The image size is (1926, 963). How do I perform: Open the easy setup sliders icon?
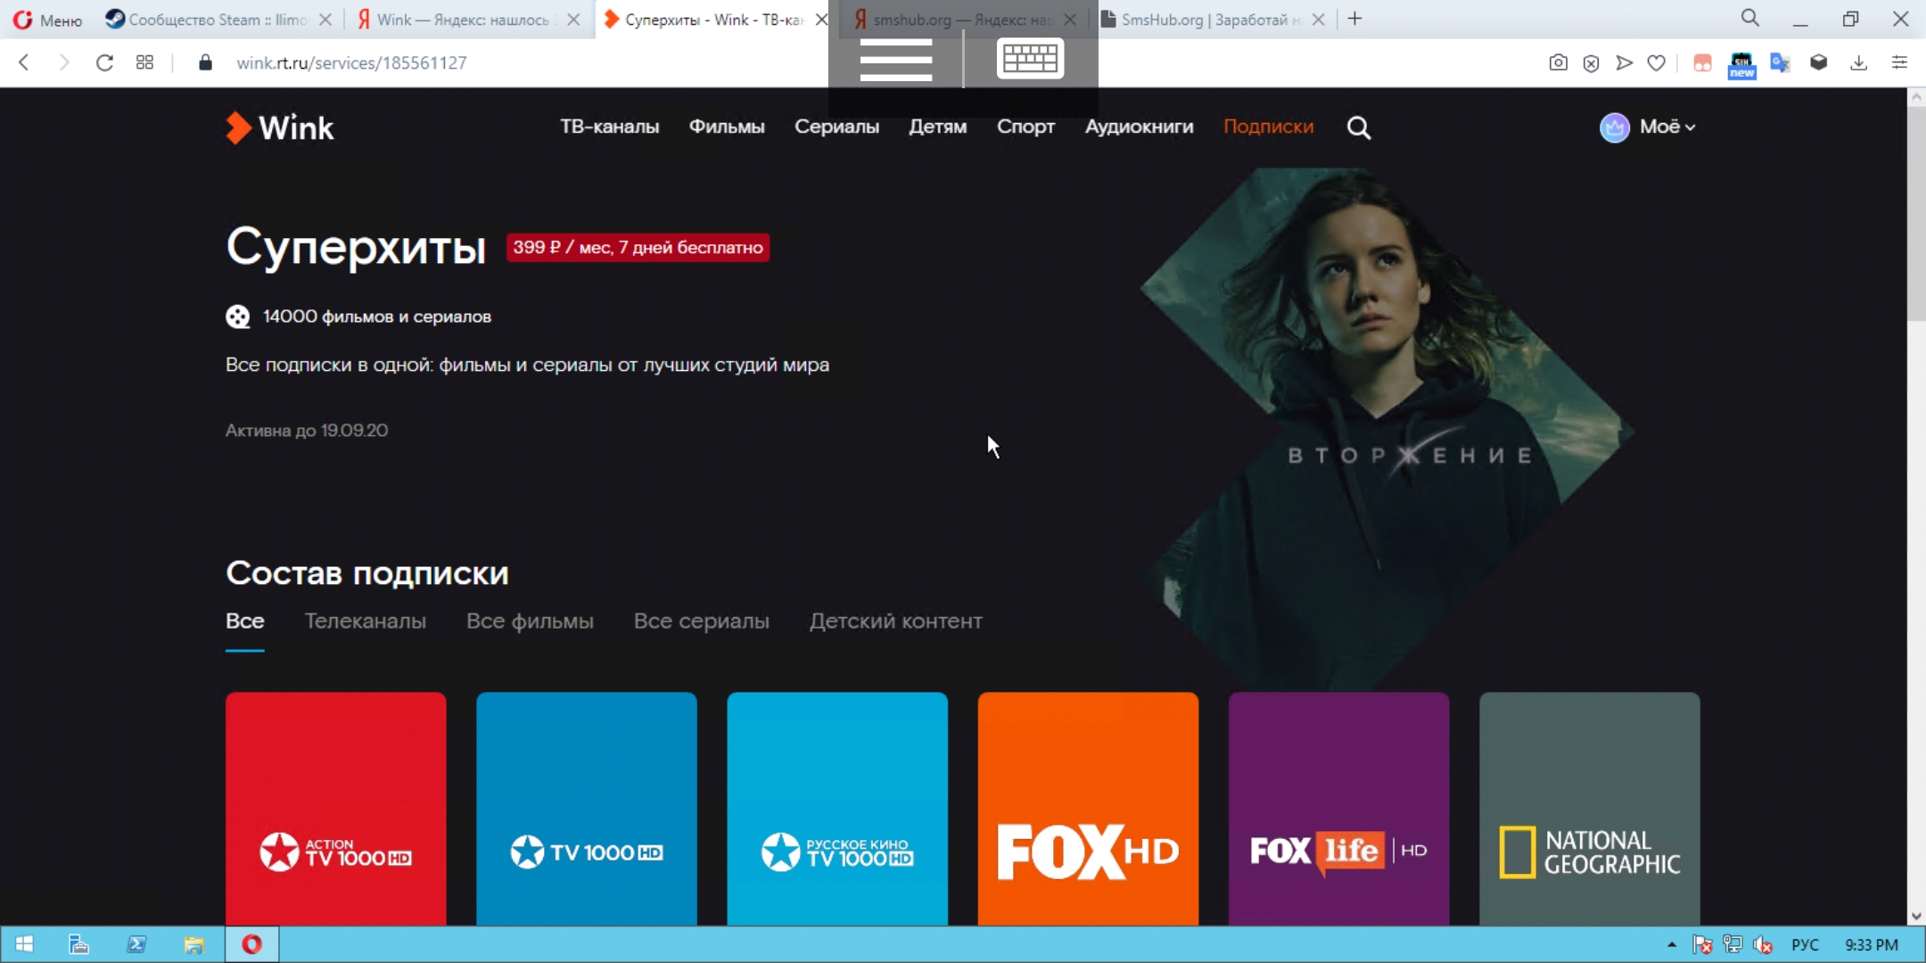pyautogui.click(x=1899, y=62)
